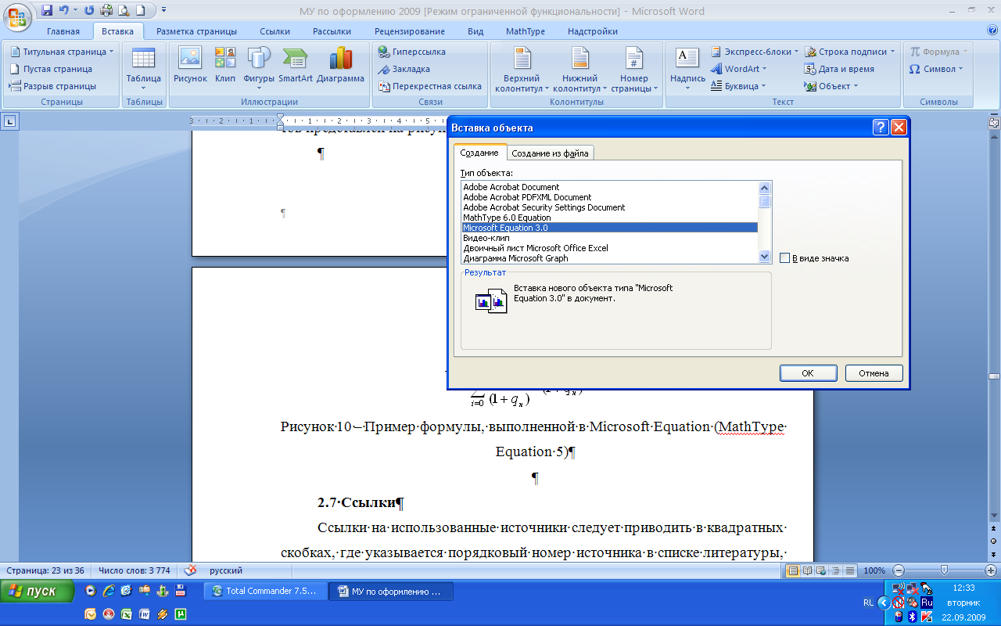1001x626 pixels.
Task: Insert Пустая страница blank page
Action: coord(52,69)
